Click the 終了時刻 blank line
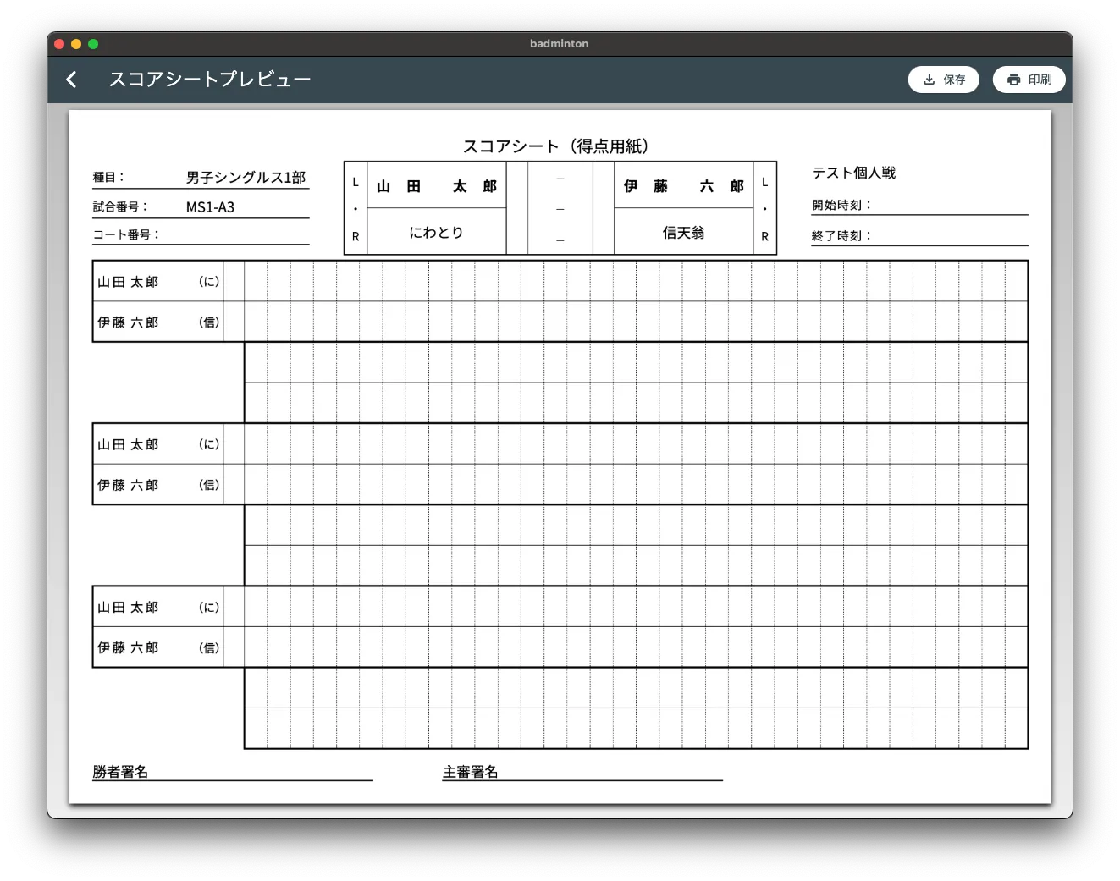This screenshot has width=1120, height=881. pos(940,239)
